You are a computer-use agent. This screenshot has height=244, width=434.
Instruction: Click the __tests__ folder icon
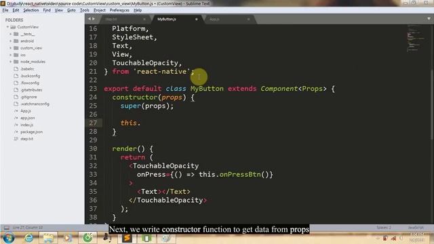(x=16, y=34)
